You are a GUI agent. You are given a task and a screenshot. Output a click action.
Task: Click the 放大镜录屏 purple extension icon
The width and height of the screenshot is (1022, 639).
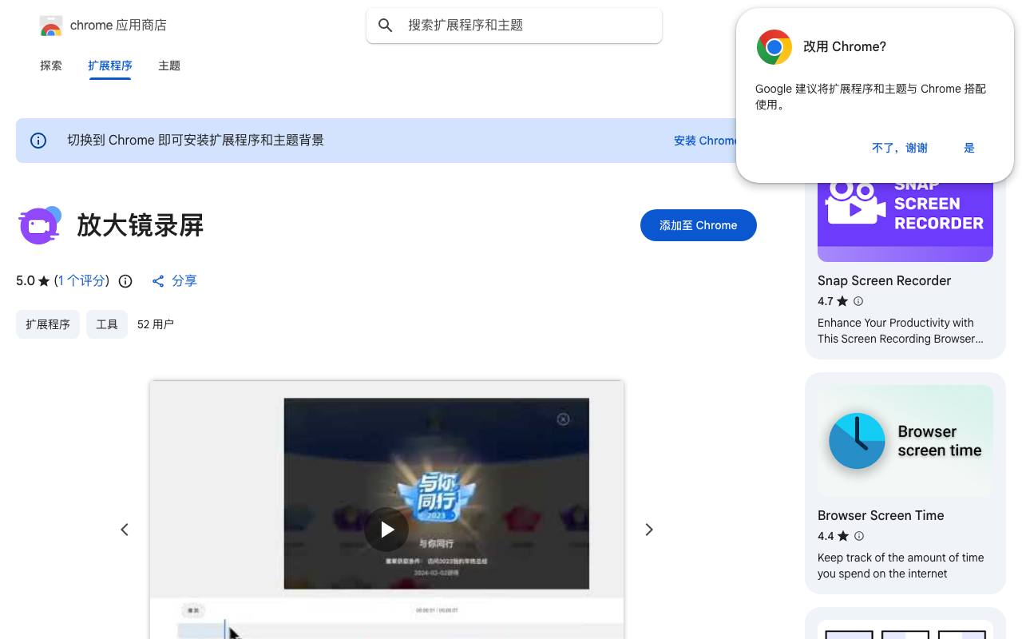(x=40, y=225)
